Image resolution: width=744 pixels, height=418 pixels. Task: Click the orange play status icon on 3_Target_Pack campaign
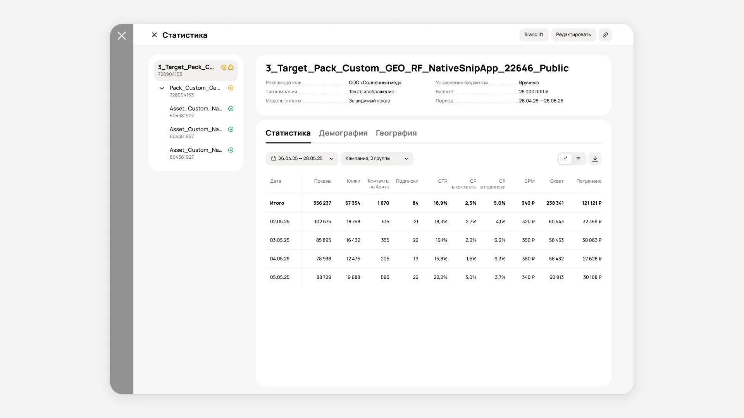224,67
